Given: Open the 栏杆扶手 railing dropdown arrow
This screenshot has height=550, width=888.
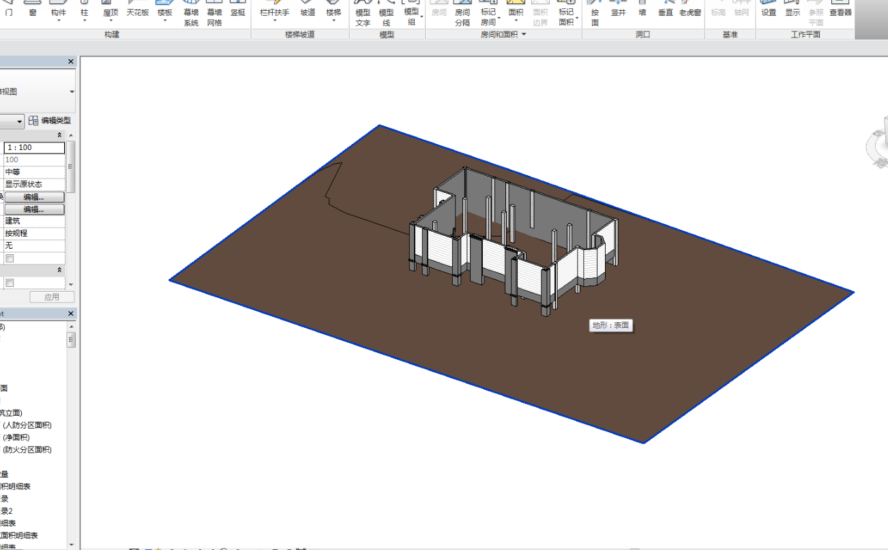Looking at the screenshot, I should [274, 21].
